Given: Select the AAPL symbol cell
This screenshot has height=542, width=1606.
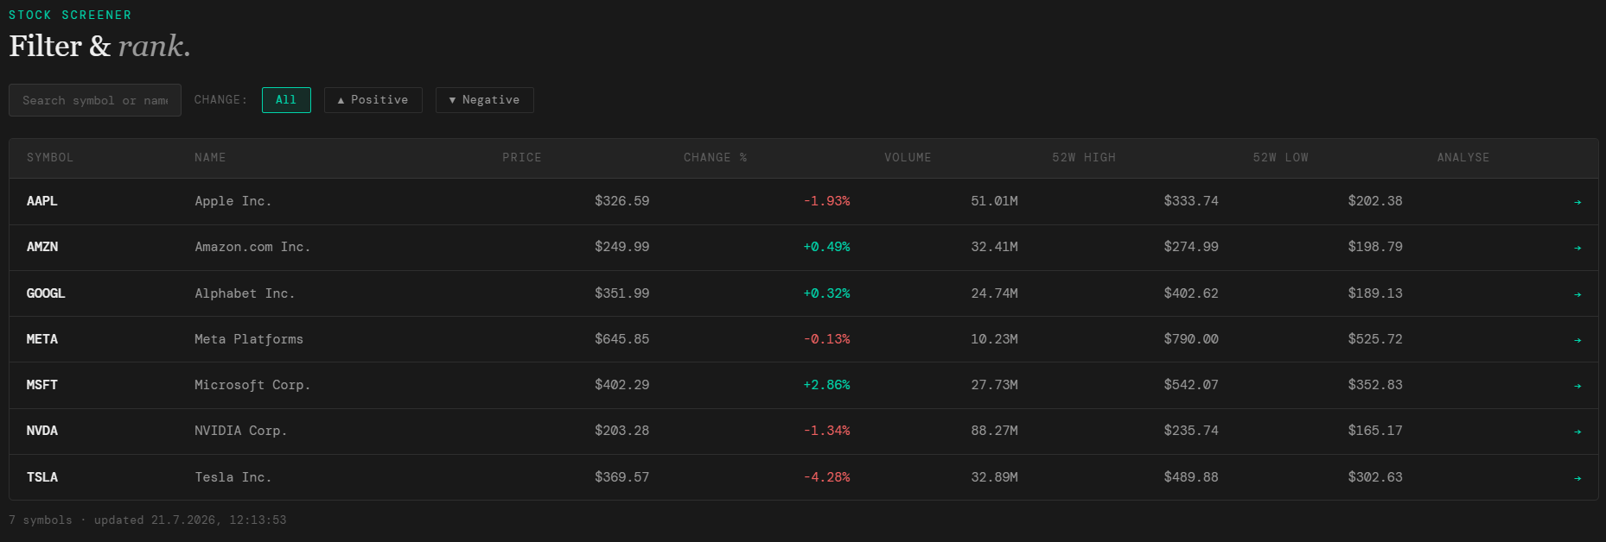Looking at the screenshot, I should [x=42, y=201].
